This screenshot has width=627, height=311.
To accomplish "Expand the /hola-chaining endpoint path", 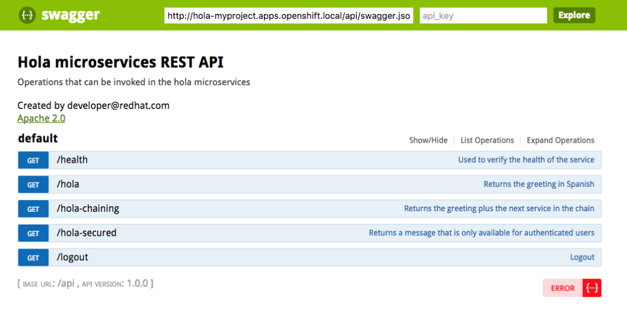I will click(88, 209).
